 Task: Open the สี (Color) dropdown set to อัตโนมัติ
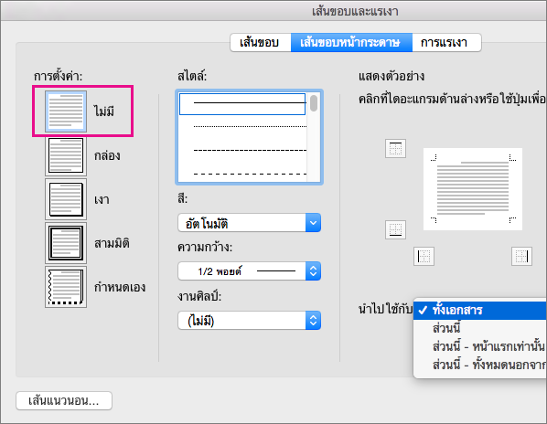(x=249, y=223)
